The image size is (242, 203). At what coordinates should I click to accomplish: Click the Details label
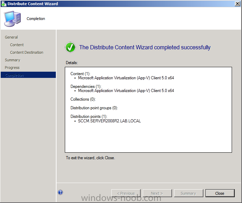72,63
